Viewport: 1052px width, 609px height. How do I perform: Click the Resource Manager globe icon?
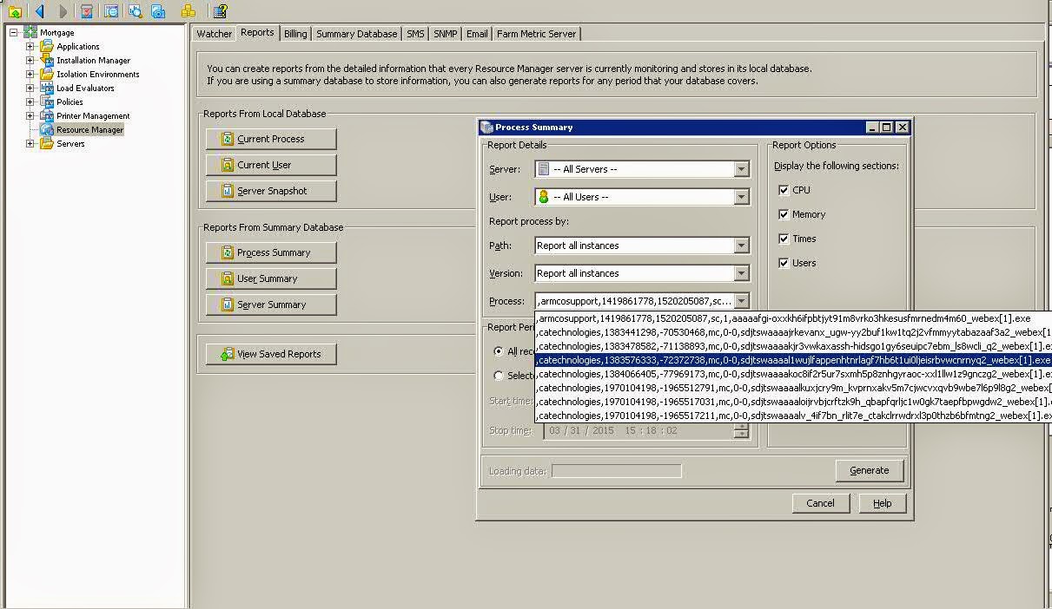tap(47, 130)
